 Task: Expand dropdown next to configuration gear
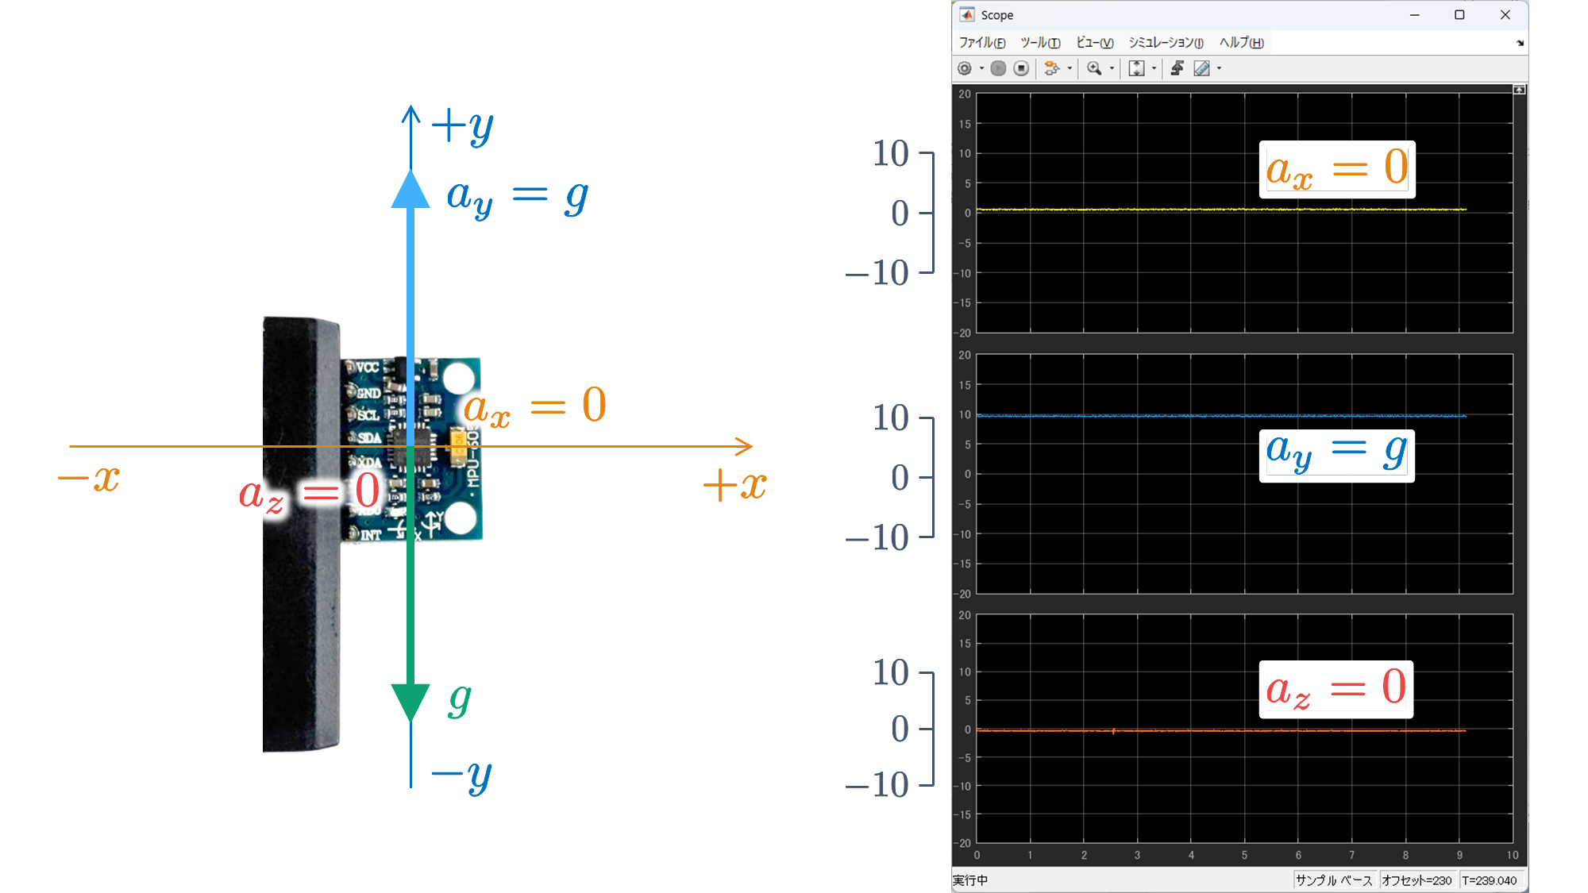click(x=981, y=68)
